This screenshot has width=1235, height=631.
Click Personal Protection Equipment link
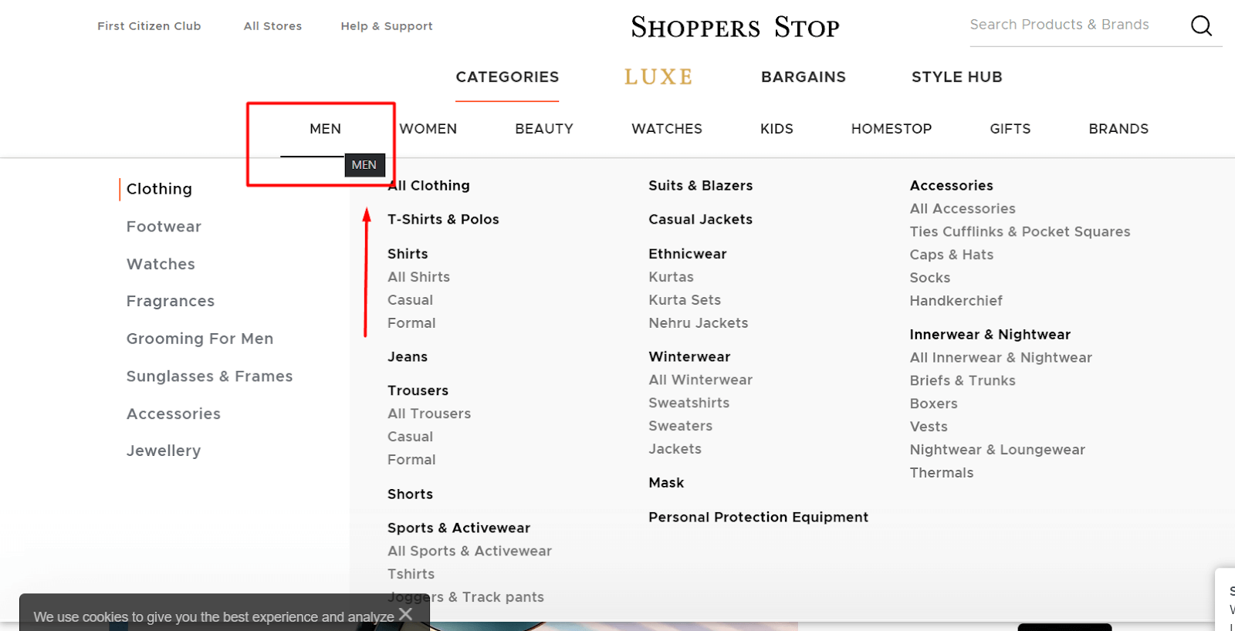point(758,518)
